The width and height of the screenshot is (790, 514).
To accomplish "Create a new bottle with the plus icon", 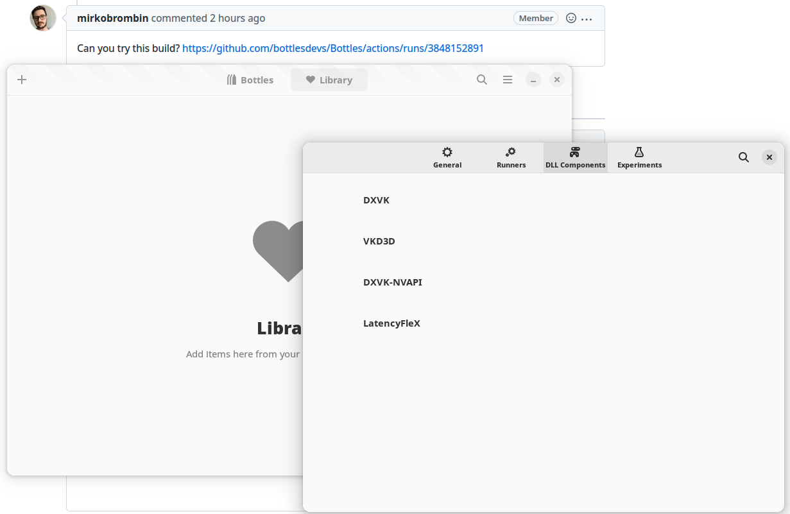I will point(22,80).
